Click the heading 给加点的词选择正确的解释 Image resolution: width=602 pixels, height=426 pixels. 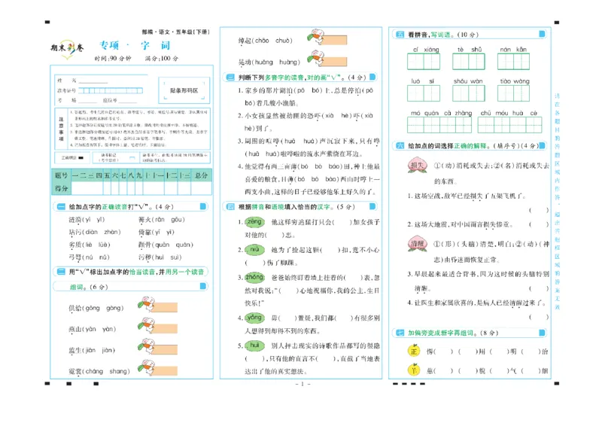tap(449, 146)
